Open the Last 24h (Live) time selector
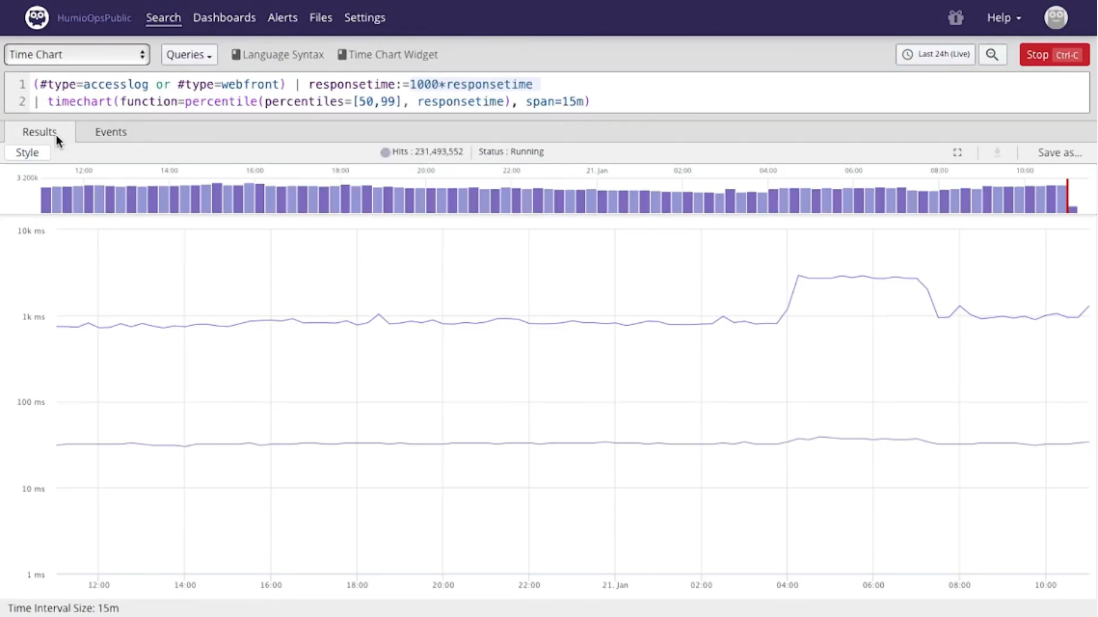The height and width of the screenshot is (617, 1098). pyautogui.click(x=935, y=55)
